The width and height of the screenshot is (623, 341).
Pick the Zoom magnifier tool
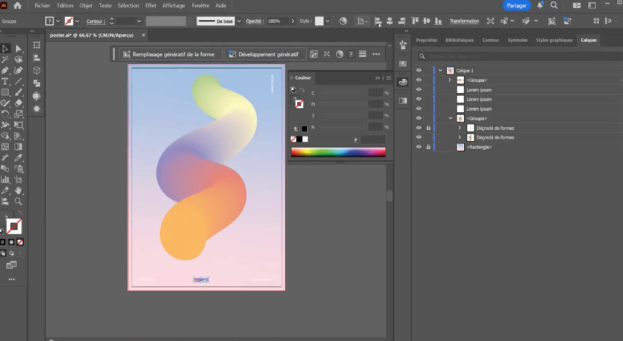(19, 201)
